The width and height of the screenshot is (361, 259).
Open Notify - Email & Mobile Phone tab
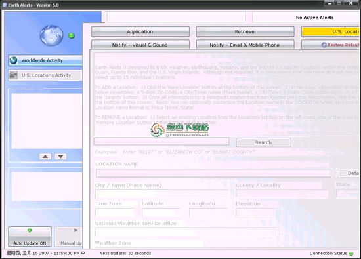[x=245, y=45]
